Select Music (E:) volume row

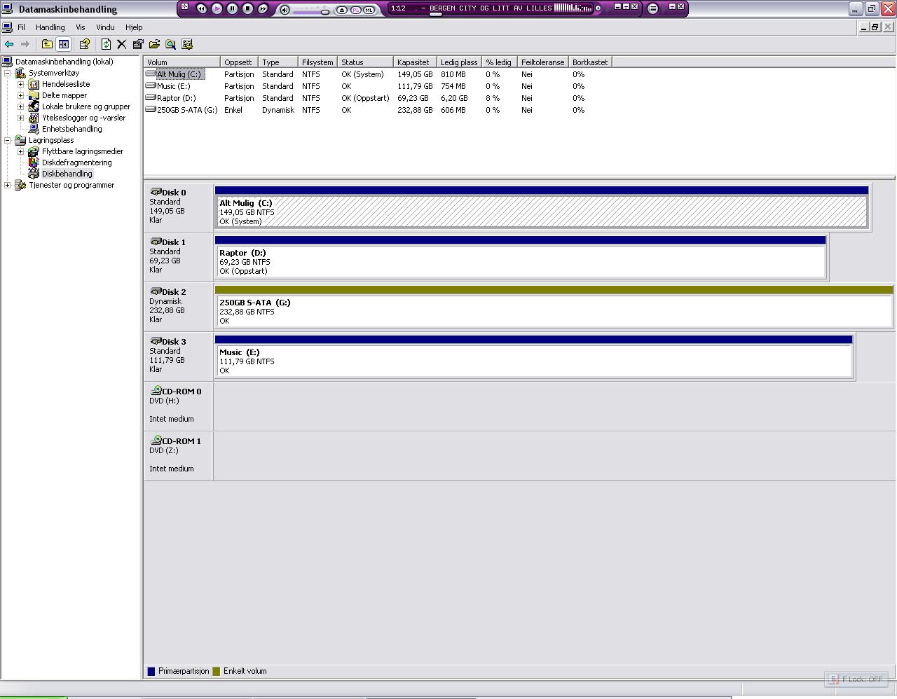(378, 86)
